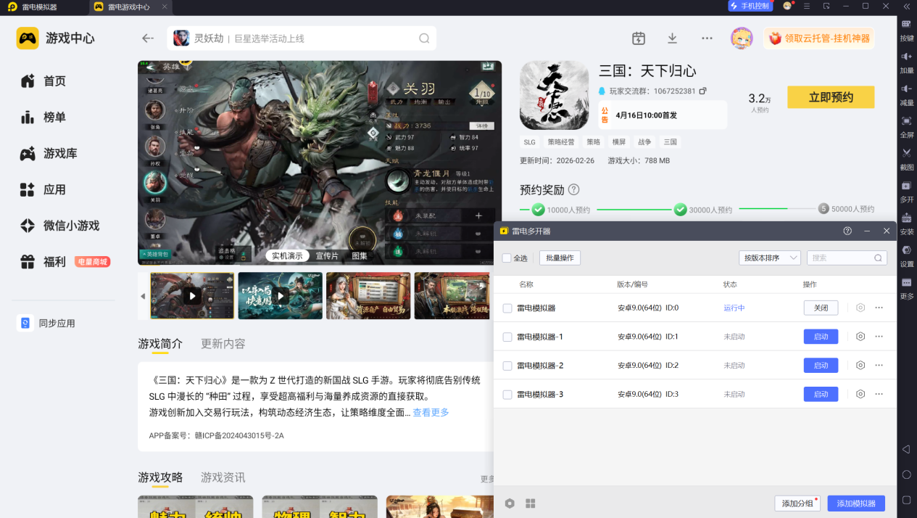Open the 福利 gift sidebar entry

click(43, 262)
